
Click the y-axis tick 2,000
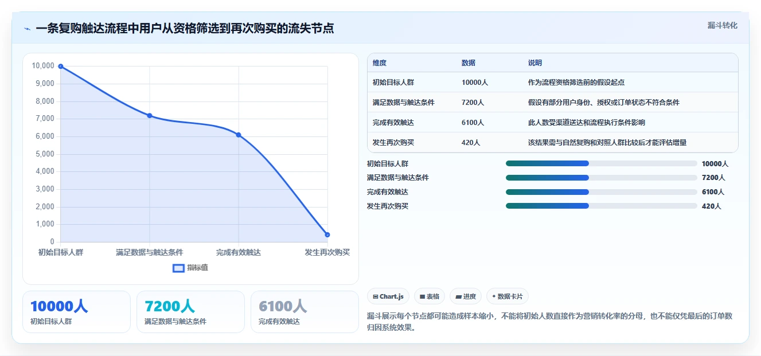[45, 206]
